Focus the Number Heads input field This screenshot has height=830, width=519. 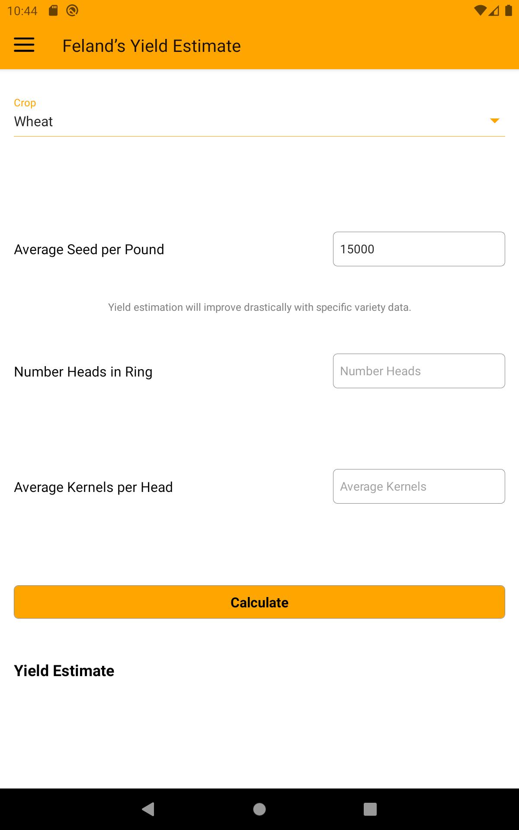[419, 371]
